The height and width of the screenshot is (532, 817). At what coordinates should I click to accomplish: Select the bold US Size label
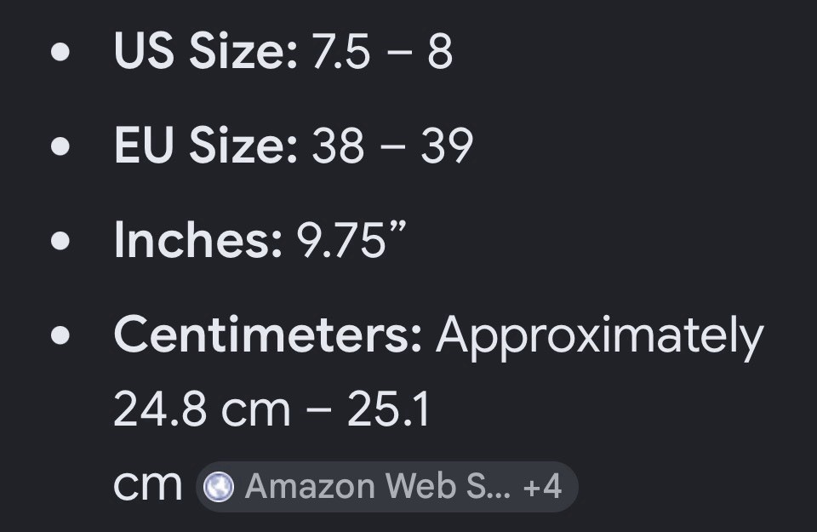coord(206,50)
